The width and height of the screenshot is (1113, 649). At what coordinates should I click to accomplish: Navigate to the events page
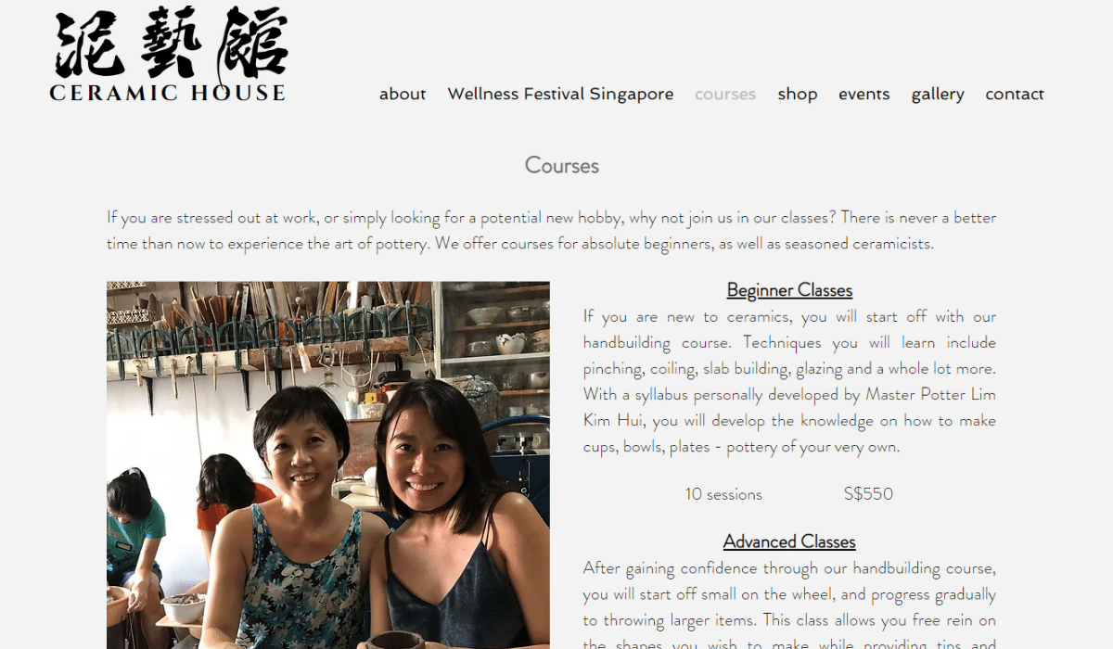864,94
